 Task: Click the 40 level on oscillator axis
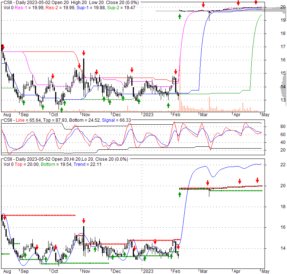coord(283,142)
